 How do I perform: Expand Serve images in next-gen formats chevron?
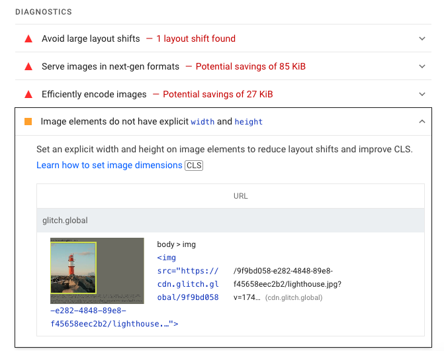[422, 66]
